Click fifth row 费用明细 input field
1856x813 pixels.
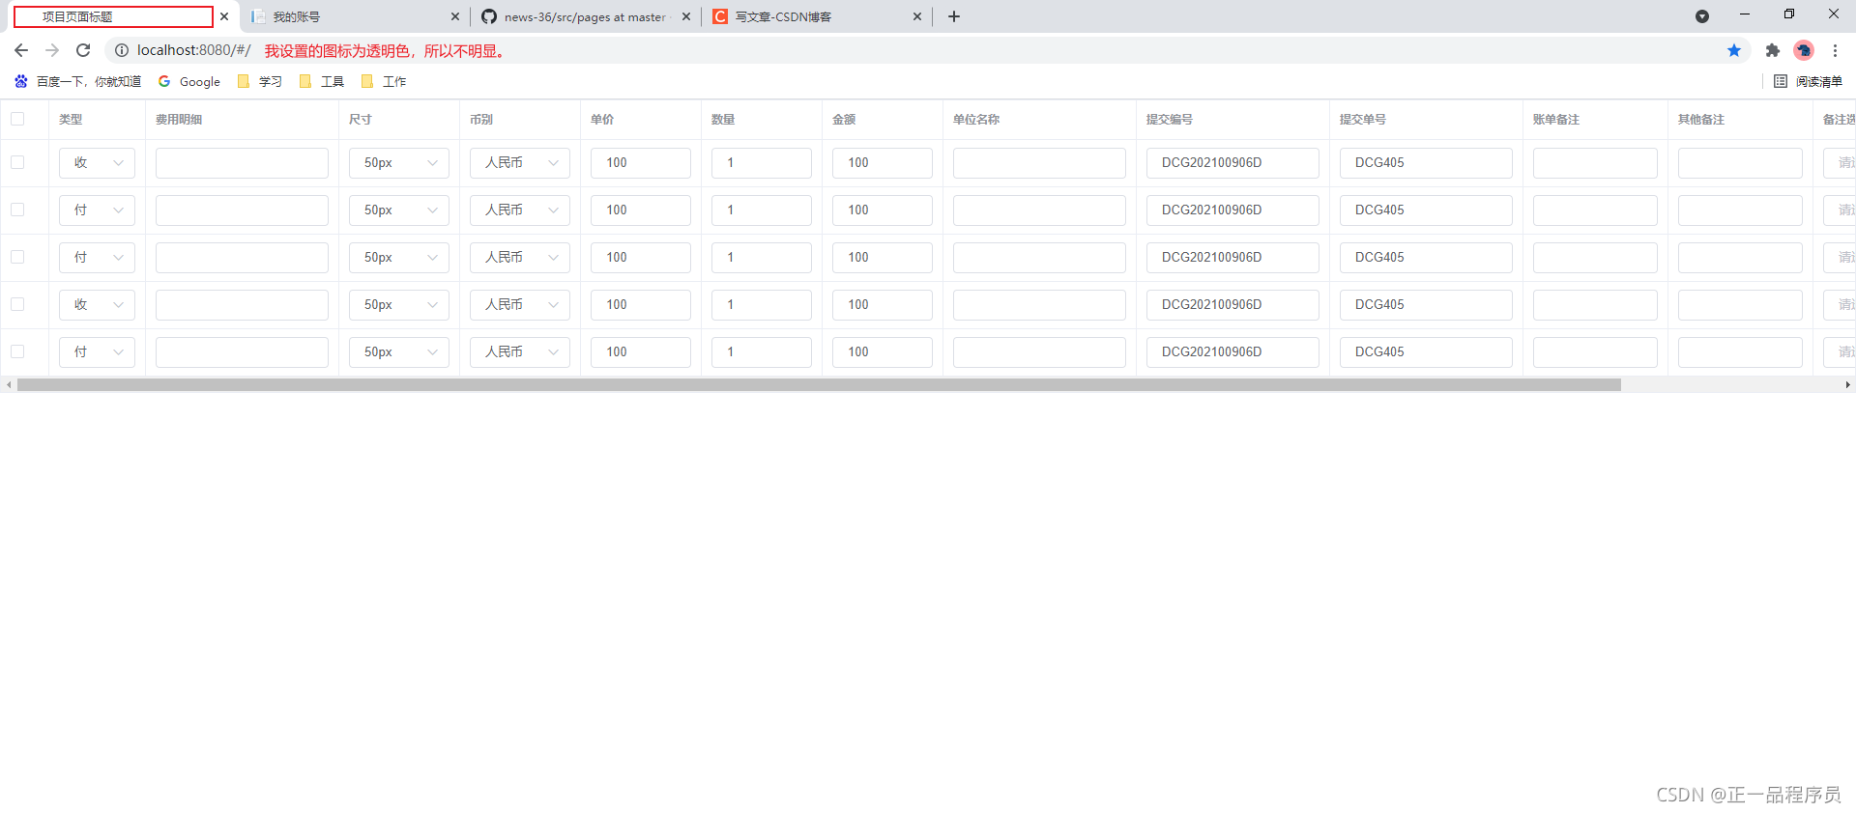242,352
